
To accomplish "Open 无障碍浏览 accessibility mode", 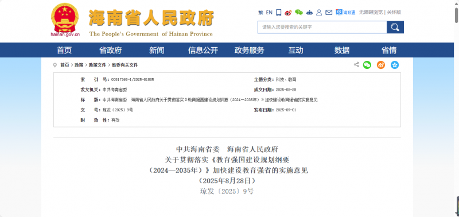I will 371,12.
